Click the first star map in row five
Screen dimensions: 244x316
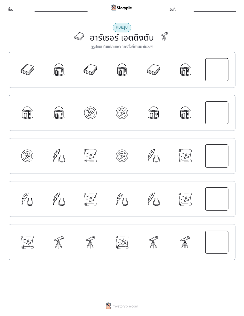(27, 242)
